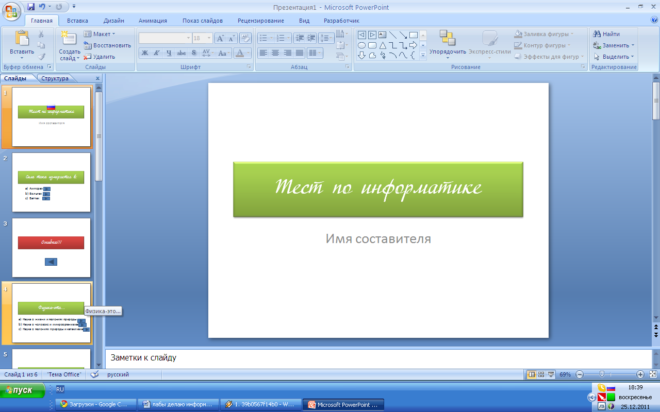This screenshot has width=660, height=412.
Task: Switch to Структура outline tab
Action: [55, 78]
